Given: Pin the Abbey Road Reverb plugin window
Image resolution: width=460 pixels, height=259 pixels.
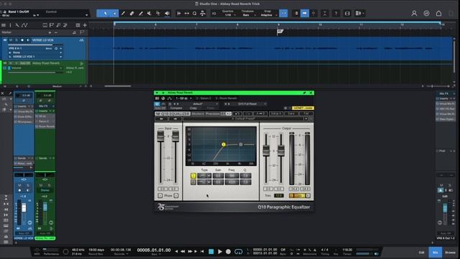Looking at the screenshot, I should tap(304, 93).
